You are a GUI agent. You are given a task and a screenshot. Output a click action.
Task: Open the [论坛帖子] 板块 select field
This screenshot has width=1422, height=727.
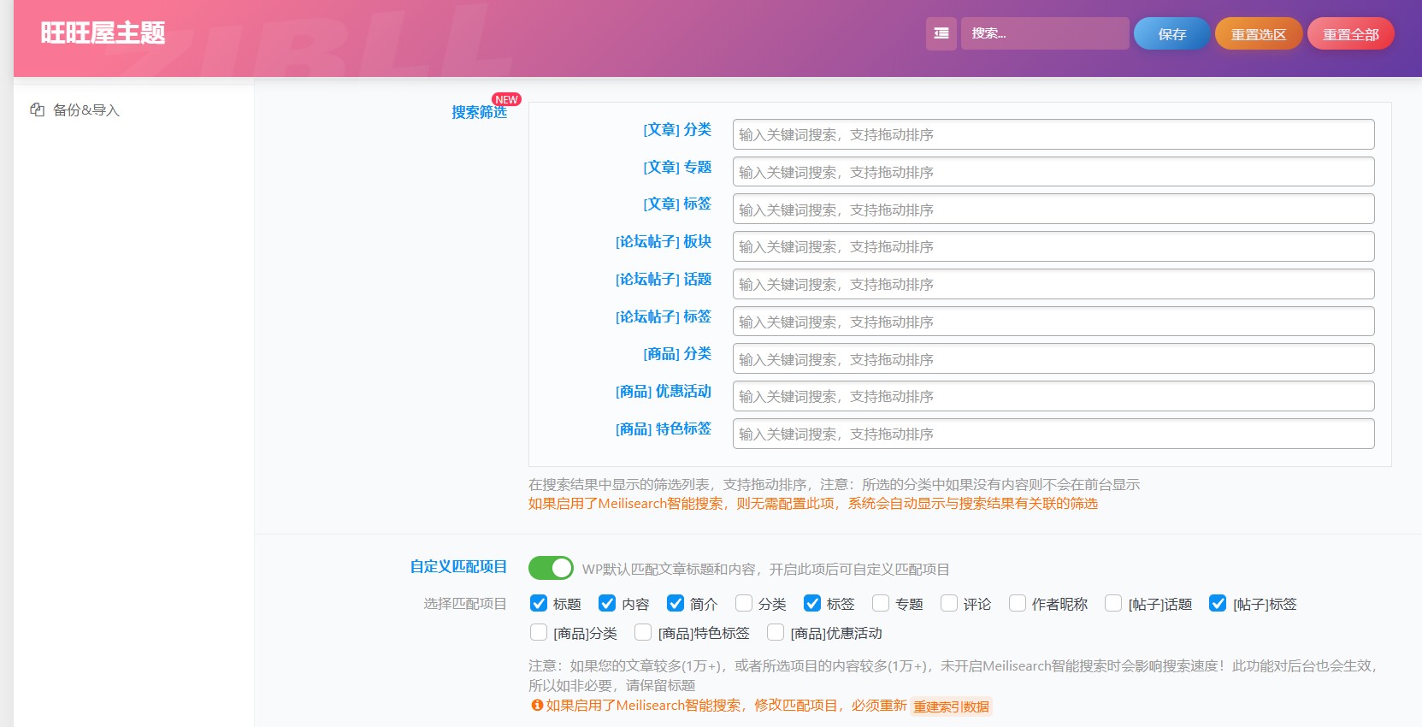pos(1053,246)
